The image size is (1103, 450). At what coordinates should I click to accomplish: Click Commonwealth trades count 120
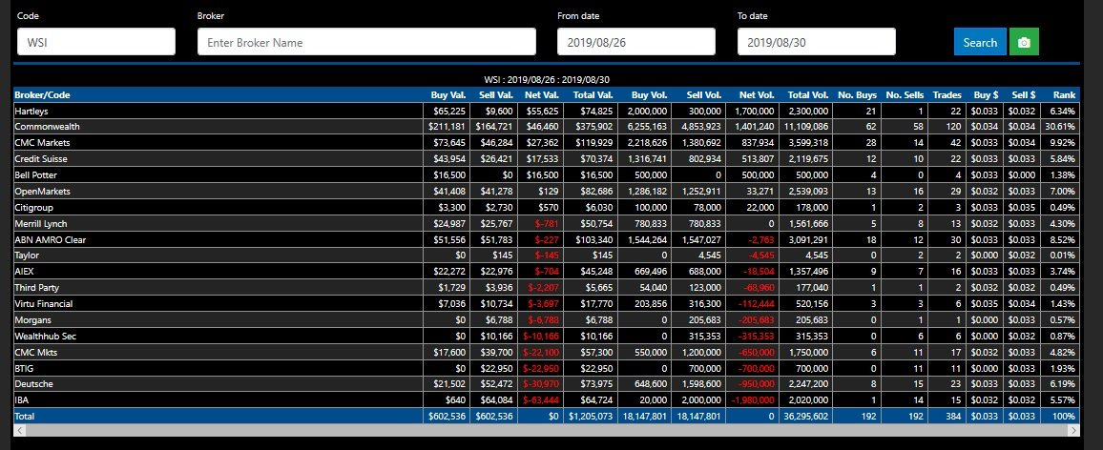[954, 127]
